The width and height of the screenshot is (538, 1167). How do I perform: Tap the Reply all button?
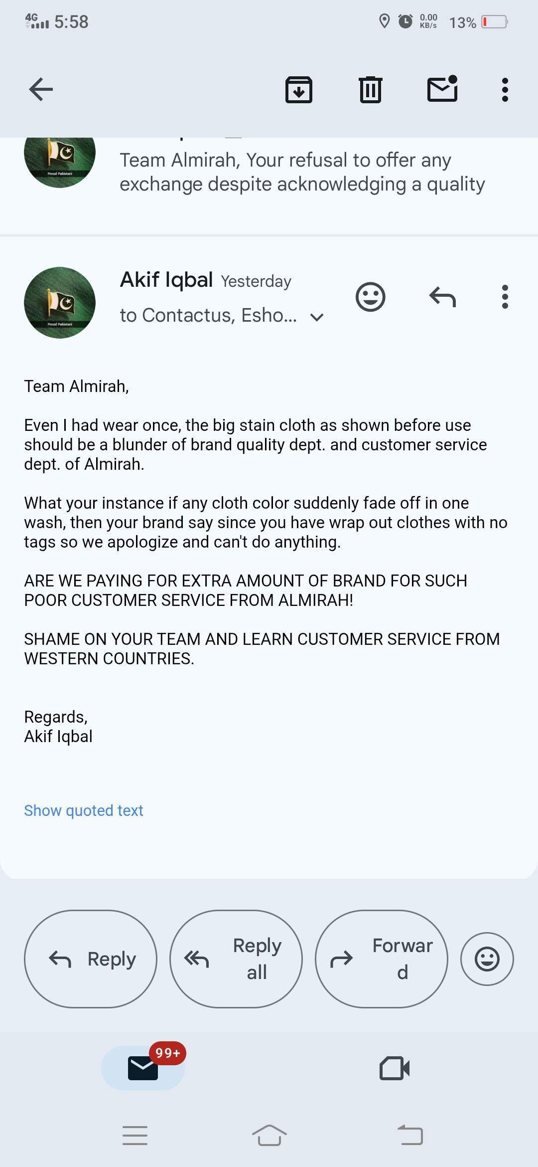pyautogui.click(x=236, y=959)
